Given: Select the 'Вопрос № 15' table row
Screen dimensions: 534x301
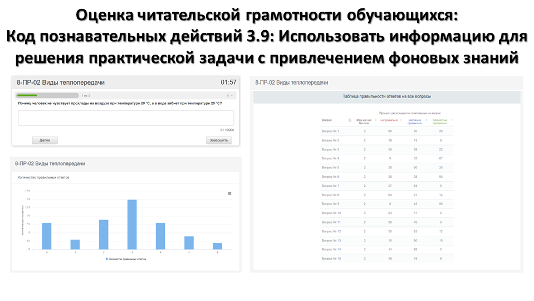Looking at the screenshot, I should click(387, 258).
